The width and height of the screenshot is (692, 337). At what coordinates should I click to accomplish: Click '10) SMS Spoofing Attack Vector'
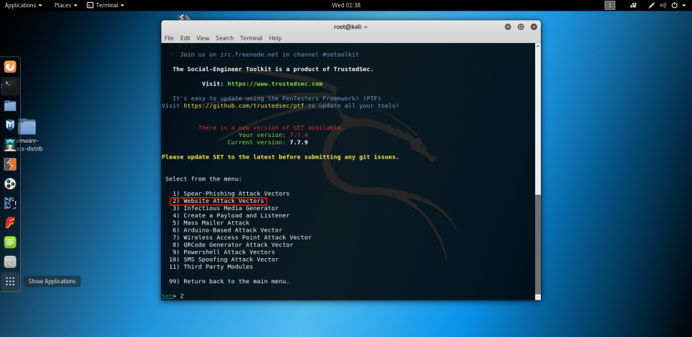224,260
